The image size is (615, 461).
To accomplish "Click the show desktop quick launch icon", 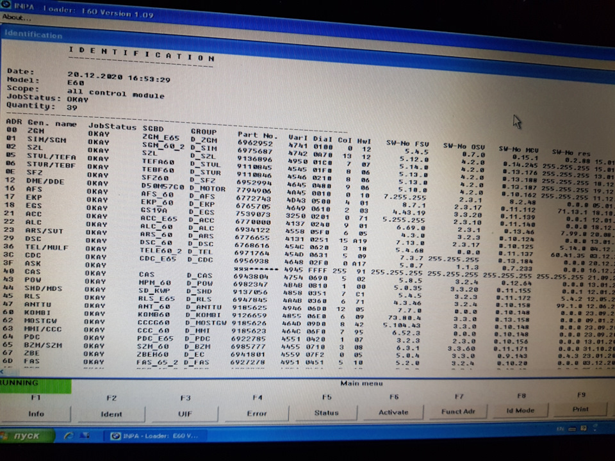I will point(85,435).
